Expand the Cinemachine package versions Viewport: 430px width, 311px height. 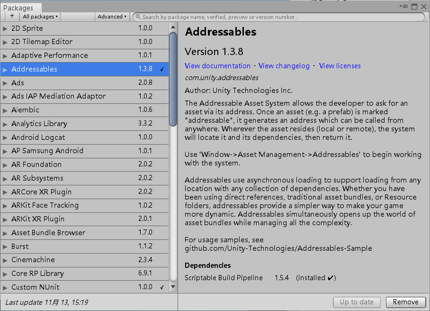[x=5, y=260]
